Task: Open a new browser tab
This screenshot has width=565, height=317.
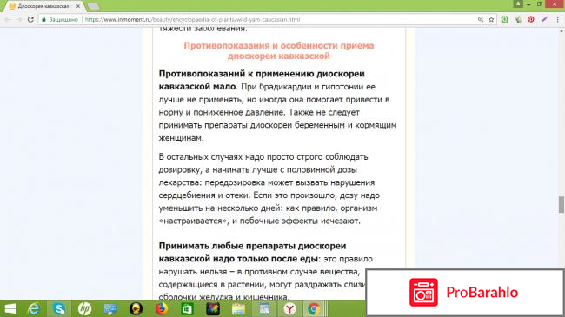Action: coord(93,6)
